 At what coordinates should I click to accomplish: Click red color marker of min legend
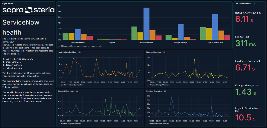click(97, 46)
